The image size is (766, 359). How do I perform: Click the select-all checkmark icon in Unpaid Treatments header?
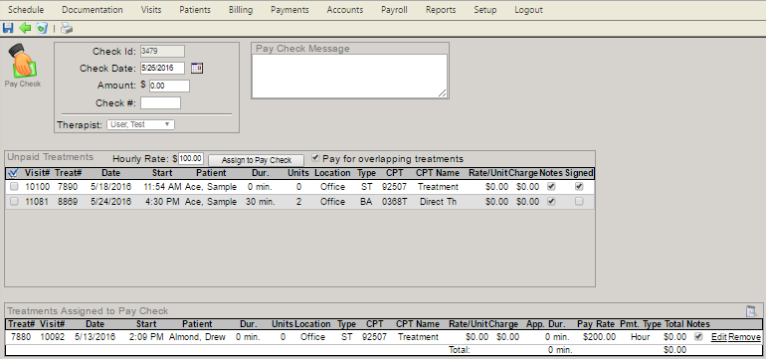coord(13,173)
